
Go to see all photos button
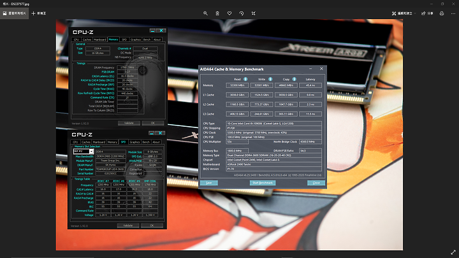coord(14,13)
